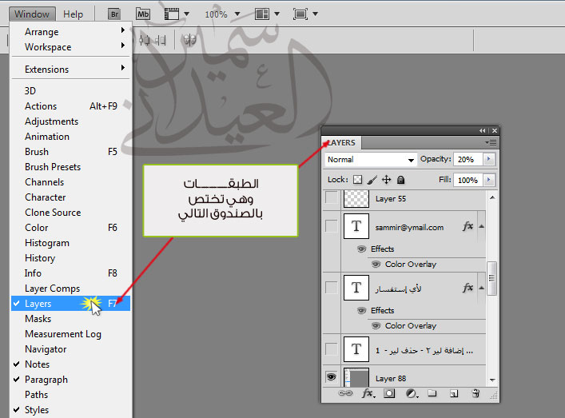Open the Workspace submenu

coord(70,47)
